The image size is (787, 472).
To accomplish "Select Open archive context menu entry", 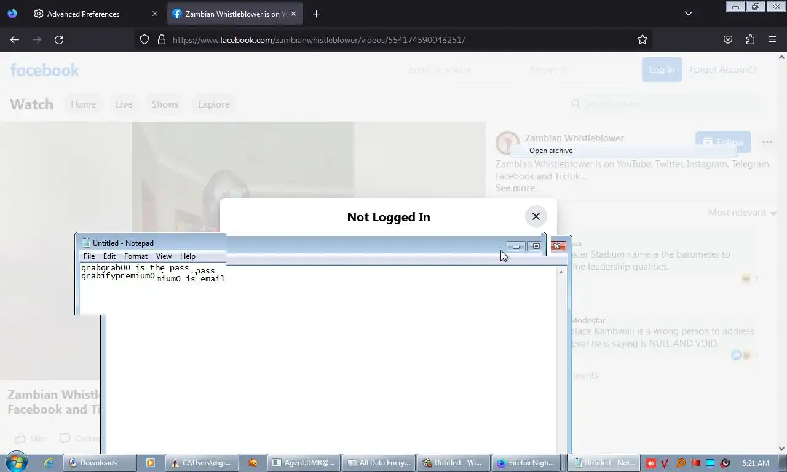I will click(623, 151).
